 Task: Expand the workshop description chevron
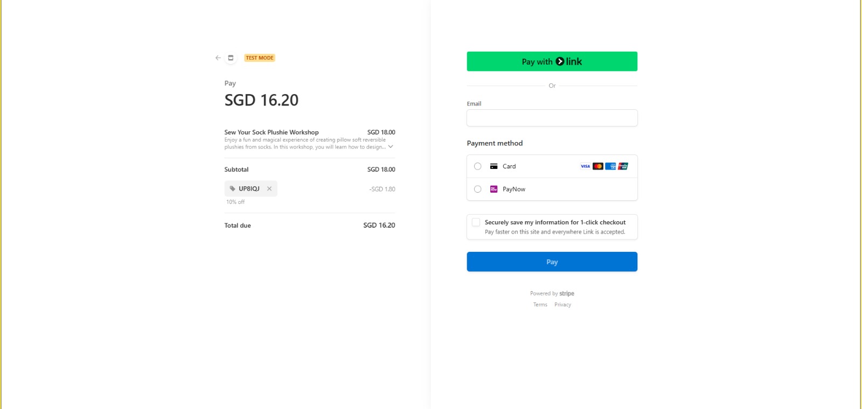(x=391, y=146)
